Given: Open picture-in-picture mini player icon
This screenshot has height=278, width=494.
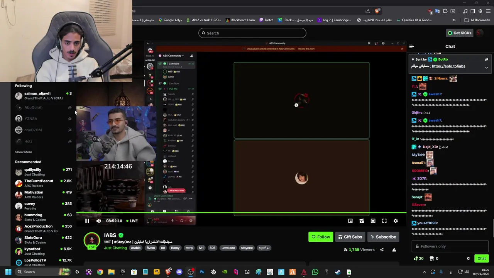Looking at the screenshot, I should (350, 221).
